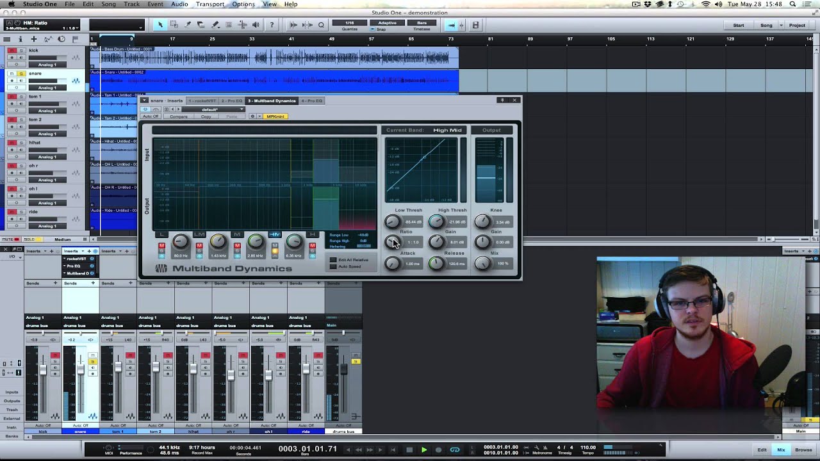Click the Edit view button
Image resolution: width=820 pixels, height=461 pixels.
[x=762, y=449]
